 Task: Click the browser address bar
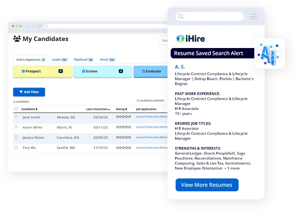(106, 26)
